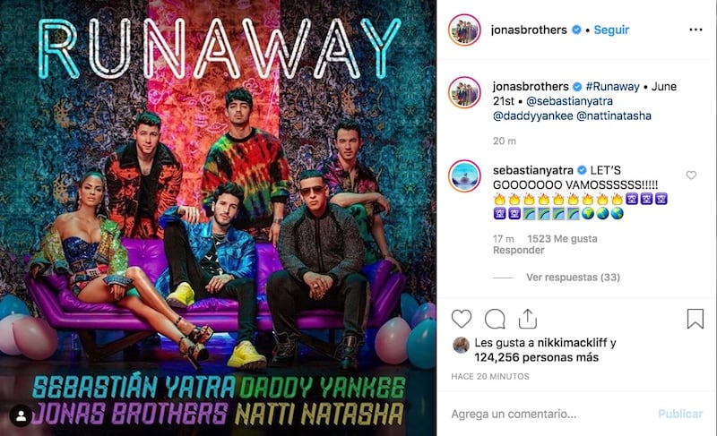Open the #Runaway hashtag link
Screen dimensions: 717x436
(612, 86)
